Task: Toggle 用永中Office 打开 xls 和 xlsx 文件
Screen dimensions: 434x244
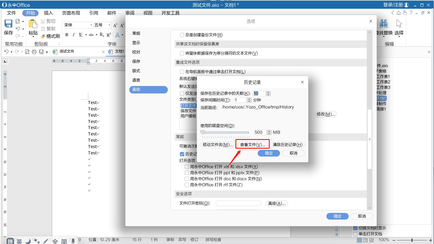Action: click(187, 167)
